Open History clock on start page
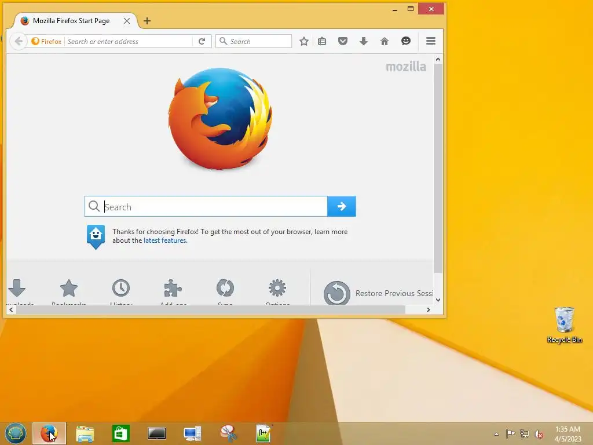 pyautogui.click(x=121, y=289)
